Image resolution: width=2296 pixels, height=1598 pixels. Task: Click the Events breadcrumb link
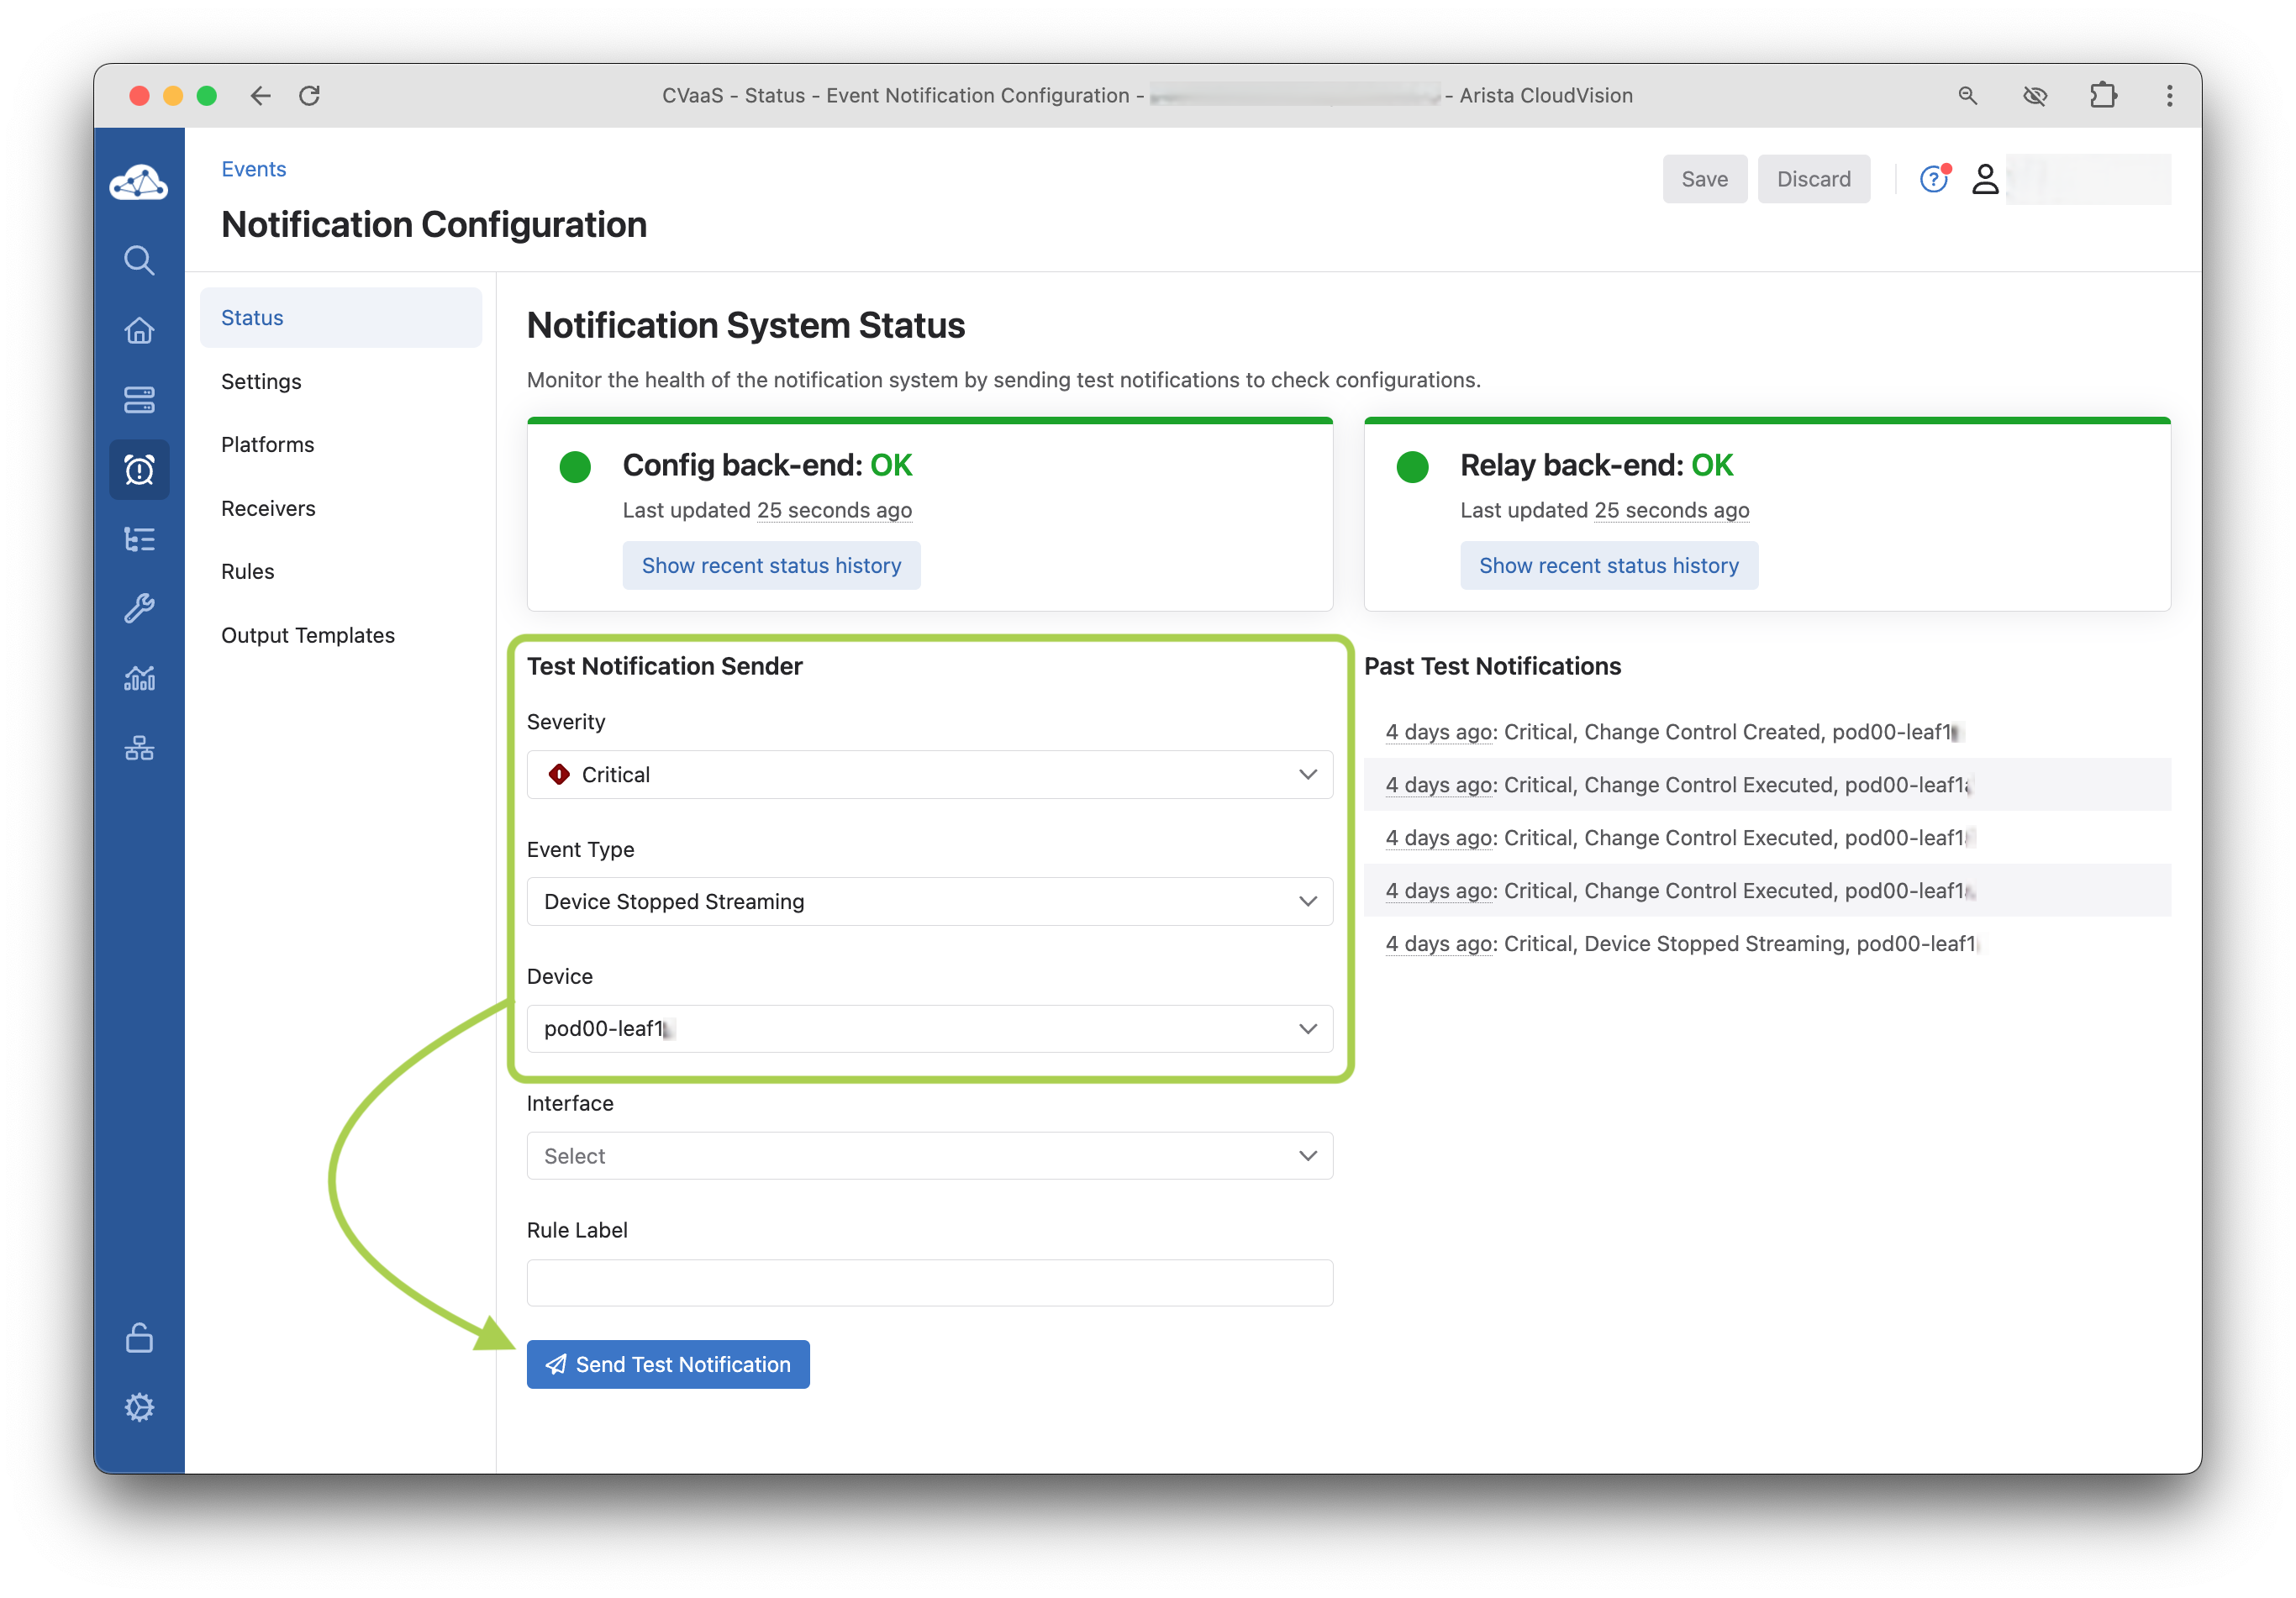(254, 169)
